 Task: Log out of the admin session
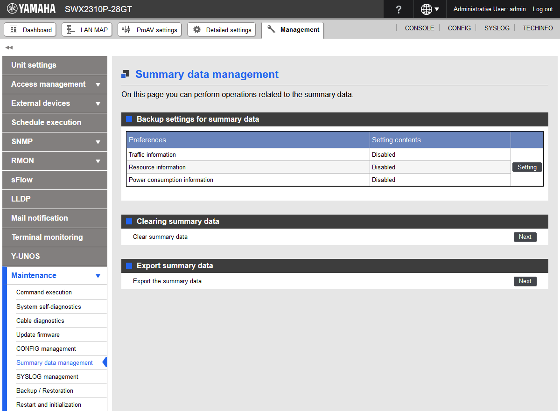tap(543, 9)
